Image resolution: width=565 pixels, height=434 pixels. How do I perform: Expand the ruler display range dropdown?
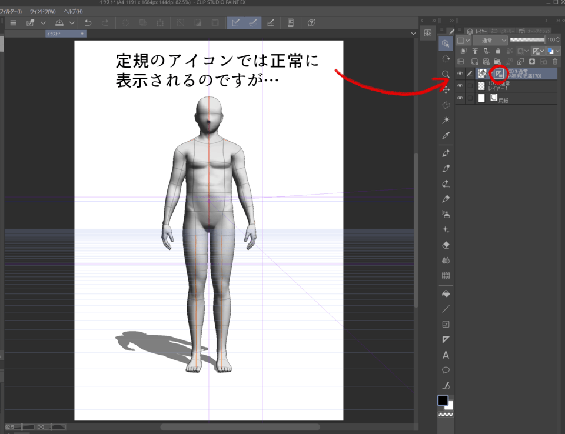click(542, 51)
